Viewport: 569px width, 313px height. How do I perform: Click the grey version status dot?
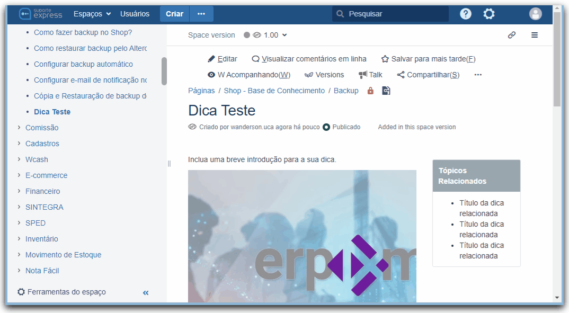tap(247, 35)
